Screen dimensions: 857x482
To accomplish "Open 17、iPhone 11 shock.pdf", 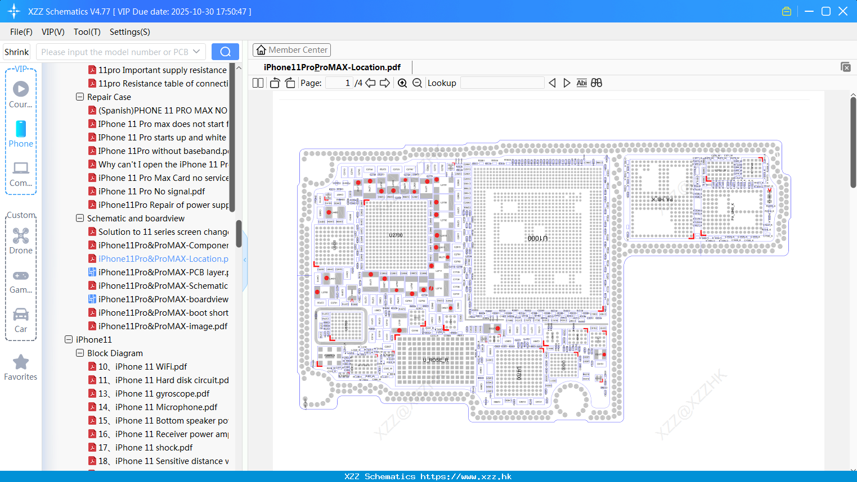I will pos(140,447).
